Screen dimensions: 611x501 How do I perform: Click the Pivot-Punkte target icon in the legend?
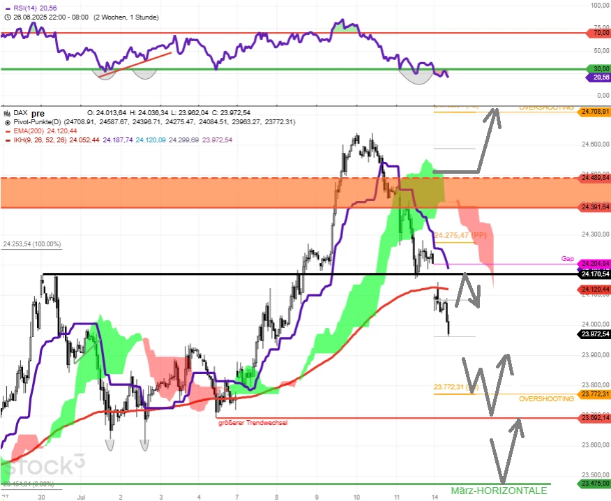tap(7, 122)
